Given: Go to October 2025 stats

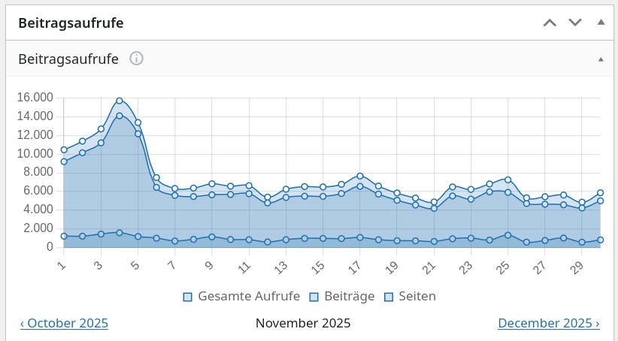Looking at the screenshot, I should [x=64, y=324].
